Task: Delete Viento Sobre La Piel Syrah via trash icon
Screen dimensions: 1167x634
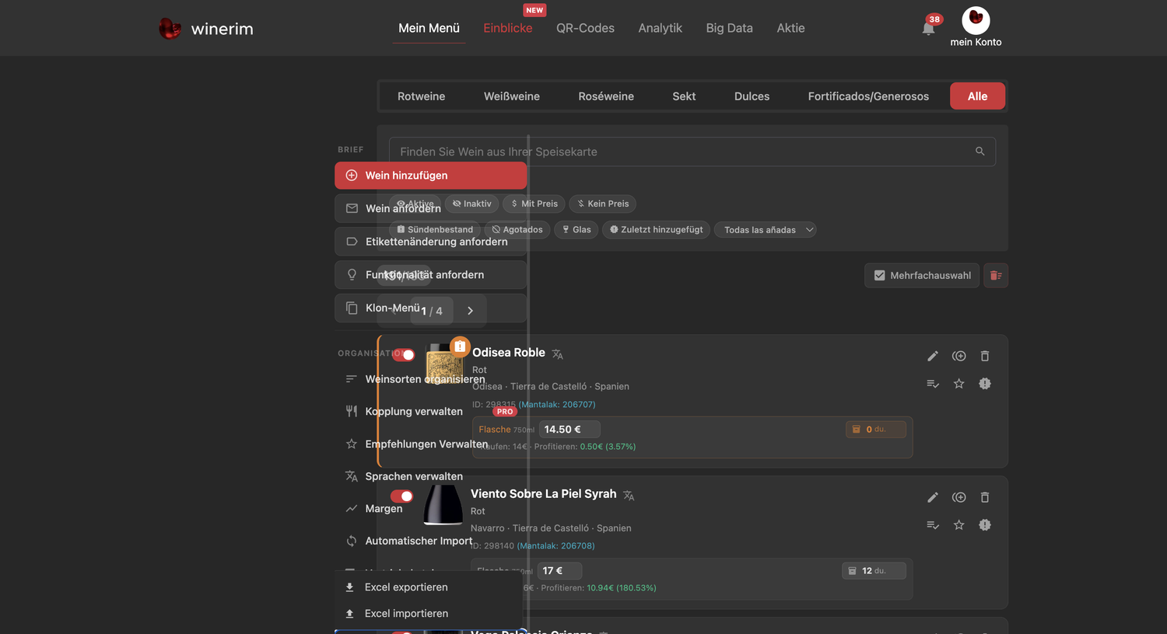Action: 985,497
